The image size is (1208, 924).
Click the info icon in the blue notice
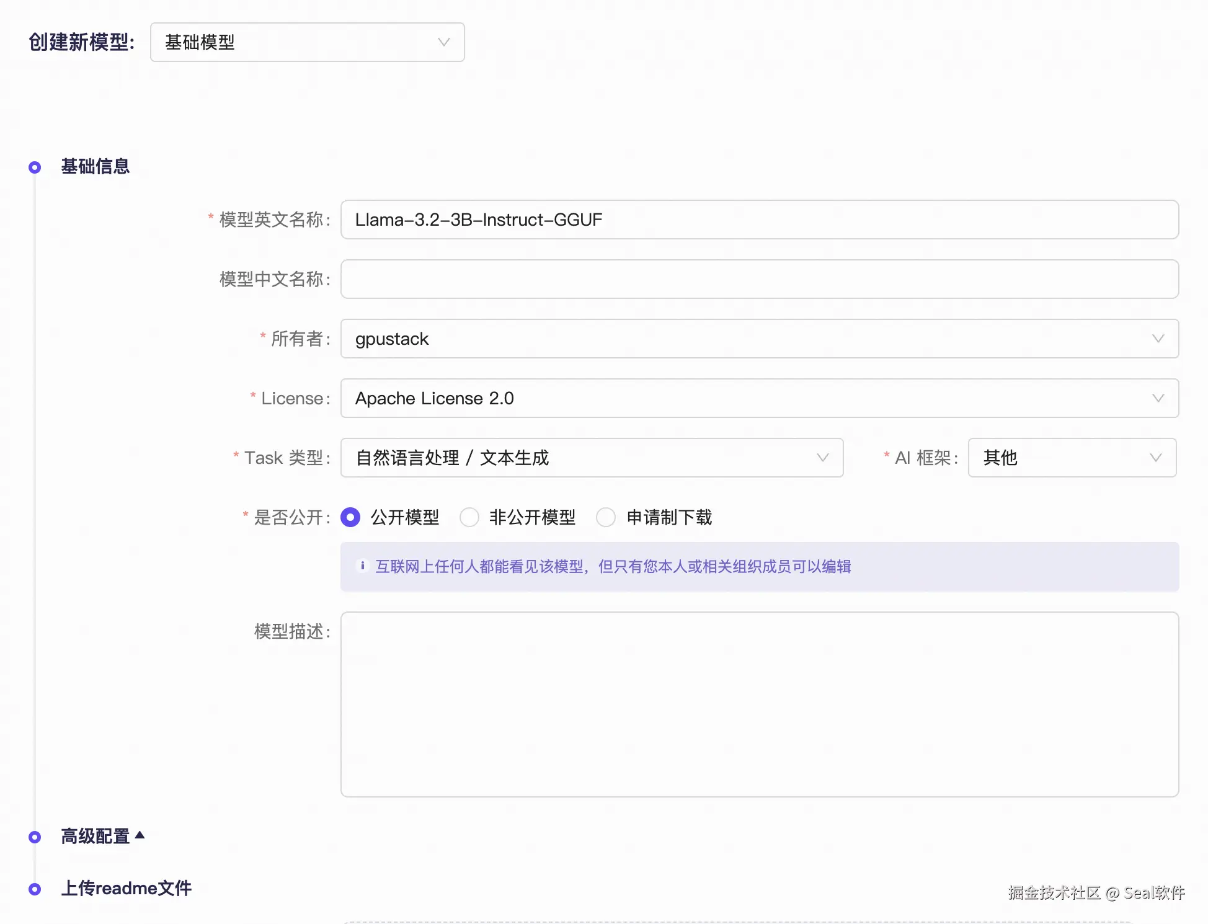(x=363, y=566)
